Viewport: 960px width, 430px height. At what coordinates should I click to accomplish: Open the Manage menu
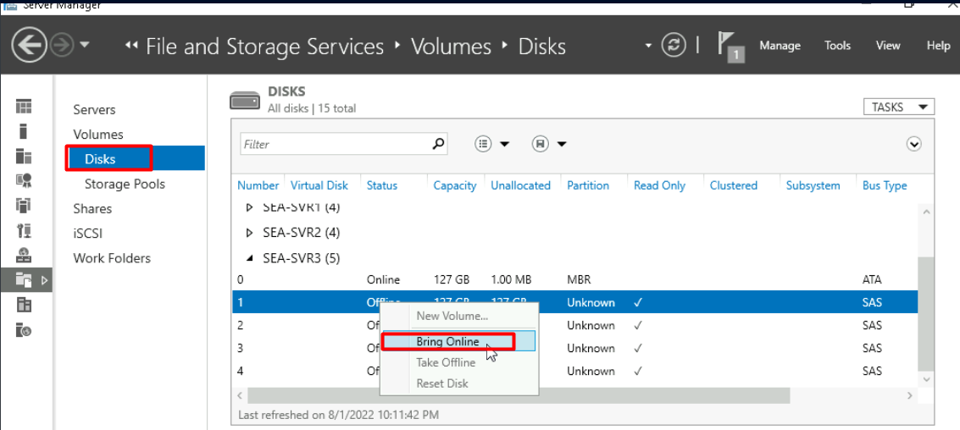point(780,46)
